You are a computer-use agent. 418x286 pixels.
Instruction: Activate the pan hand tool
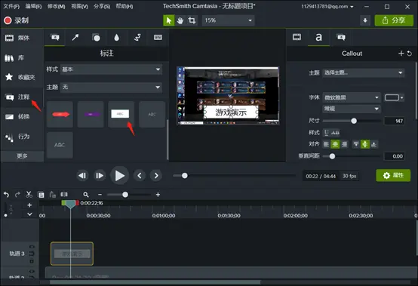pos(180,20)
